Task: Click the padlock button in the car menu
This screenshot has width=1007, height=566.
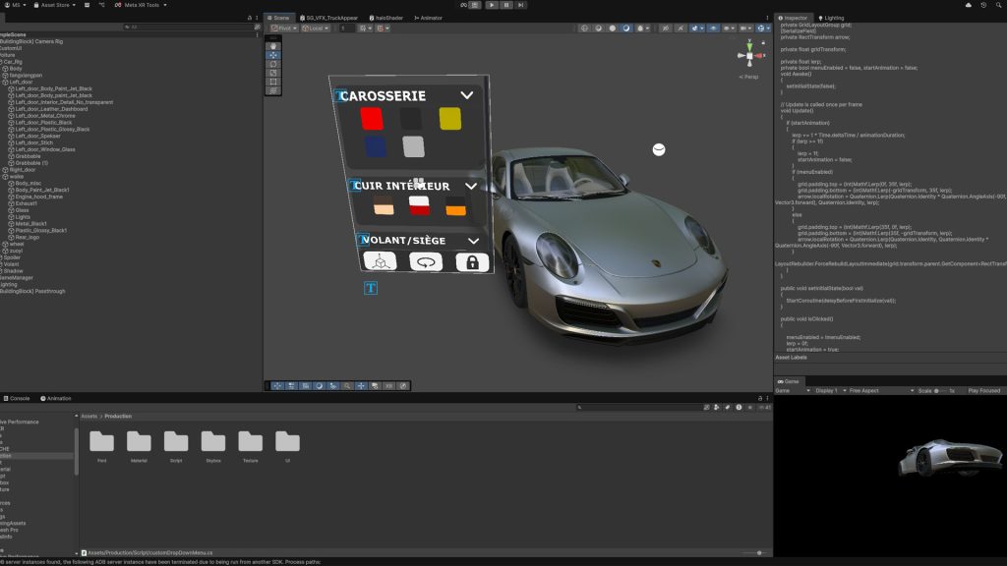Action: [472, 261]
